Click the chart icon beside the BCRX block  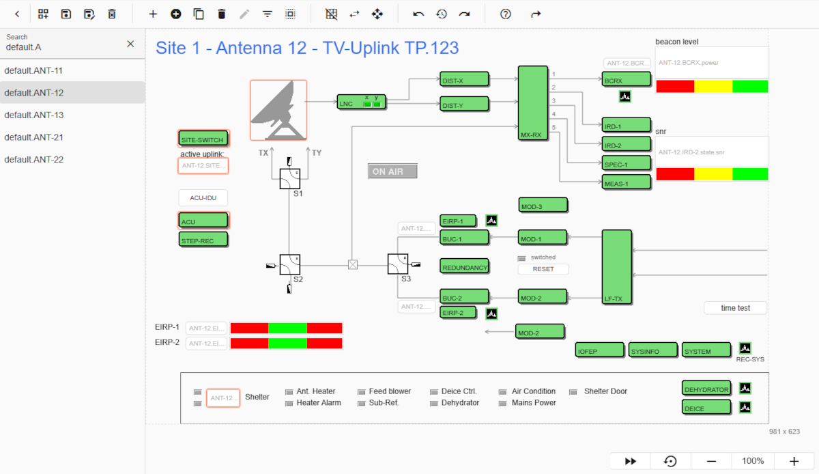(x=624, y=96)
